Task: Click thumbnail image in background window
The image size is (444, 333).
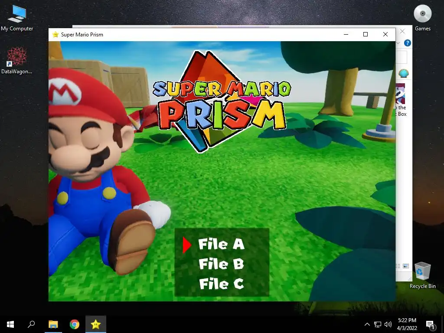Action: coord(400,94)
